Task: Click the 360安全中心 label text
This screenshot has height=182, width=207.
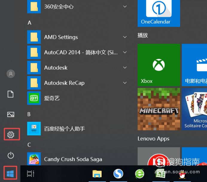Action: (x=59, y=7)
